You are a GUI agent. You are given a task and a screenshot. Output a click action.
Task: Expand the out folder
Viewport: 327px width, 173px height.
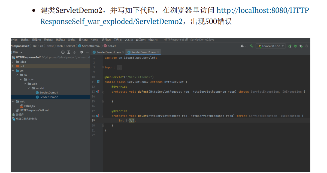13,66
